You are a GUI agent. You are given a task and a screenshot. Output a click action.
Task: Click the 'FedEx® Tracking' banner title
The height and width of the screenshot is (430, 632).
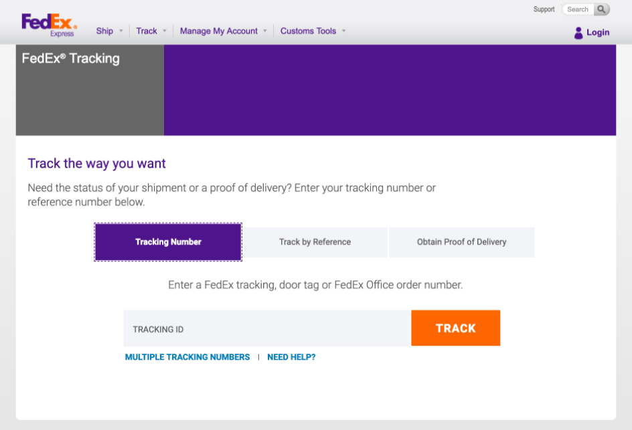coord(70,59)
